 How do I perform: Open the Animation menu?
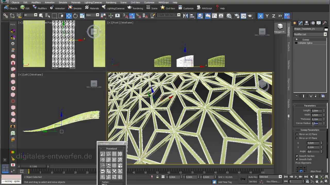click(x=49, y=2)
